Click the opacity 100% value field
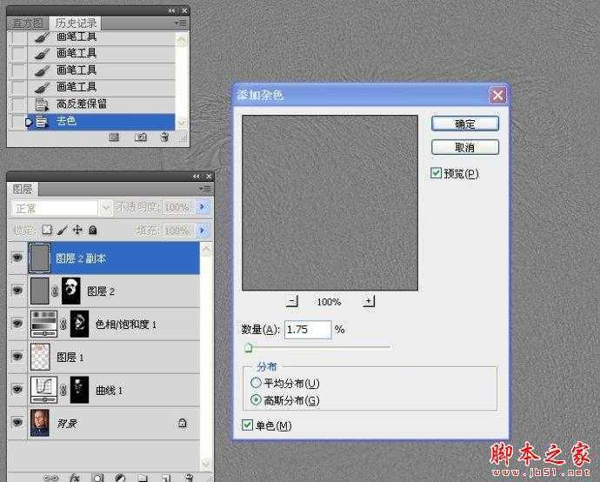Viewport: 600px width, 482px height. coord(178,207)
